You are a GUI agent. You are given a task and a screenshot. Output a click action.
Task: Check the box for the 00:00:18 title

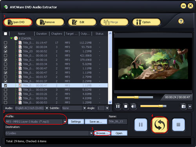point(5,56)
